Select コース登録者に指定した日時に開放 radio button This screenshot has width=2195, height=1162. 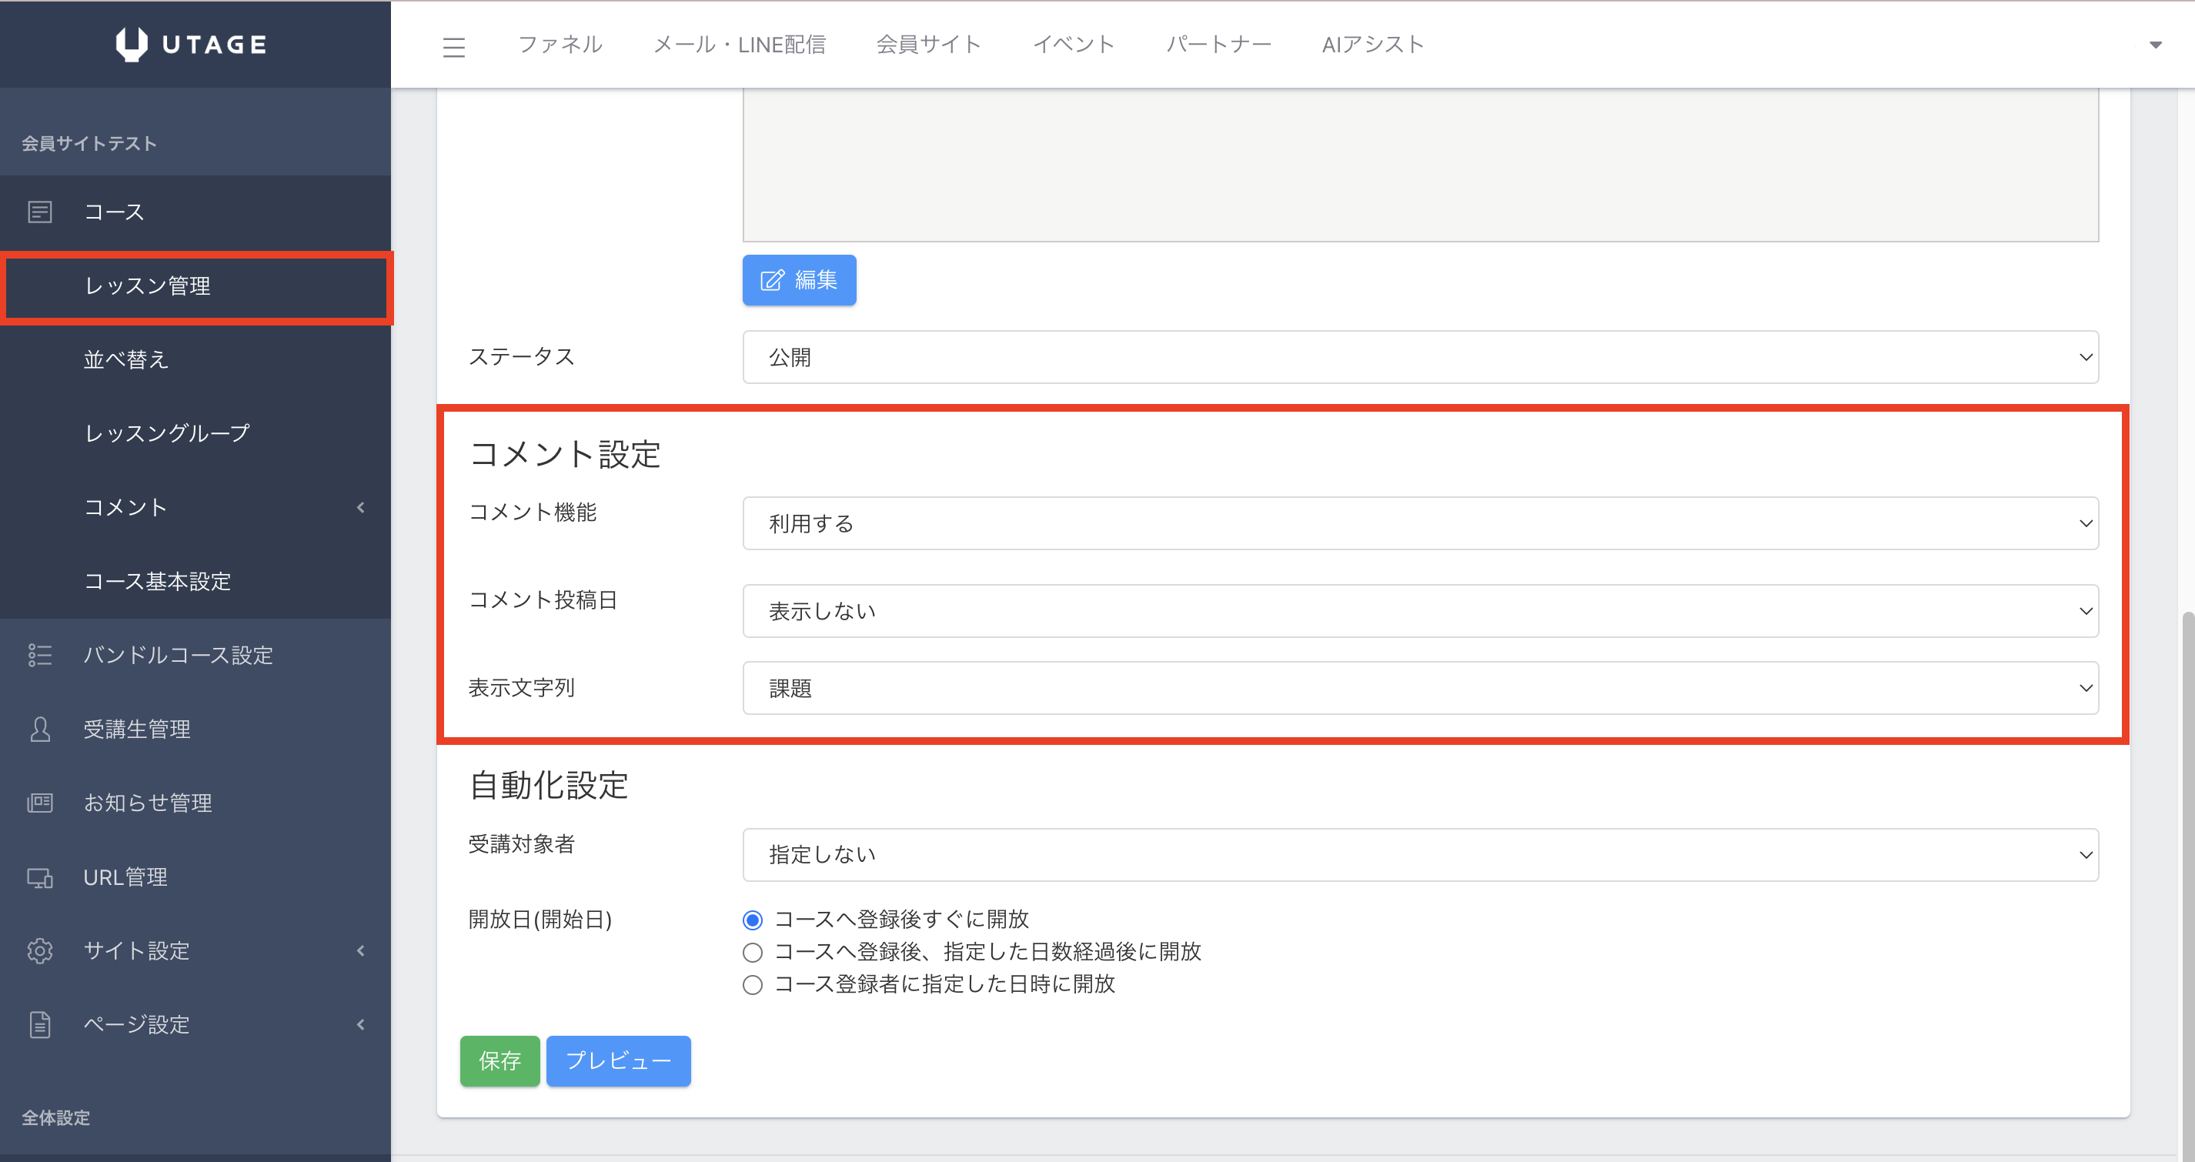pos(753,985)
